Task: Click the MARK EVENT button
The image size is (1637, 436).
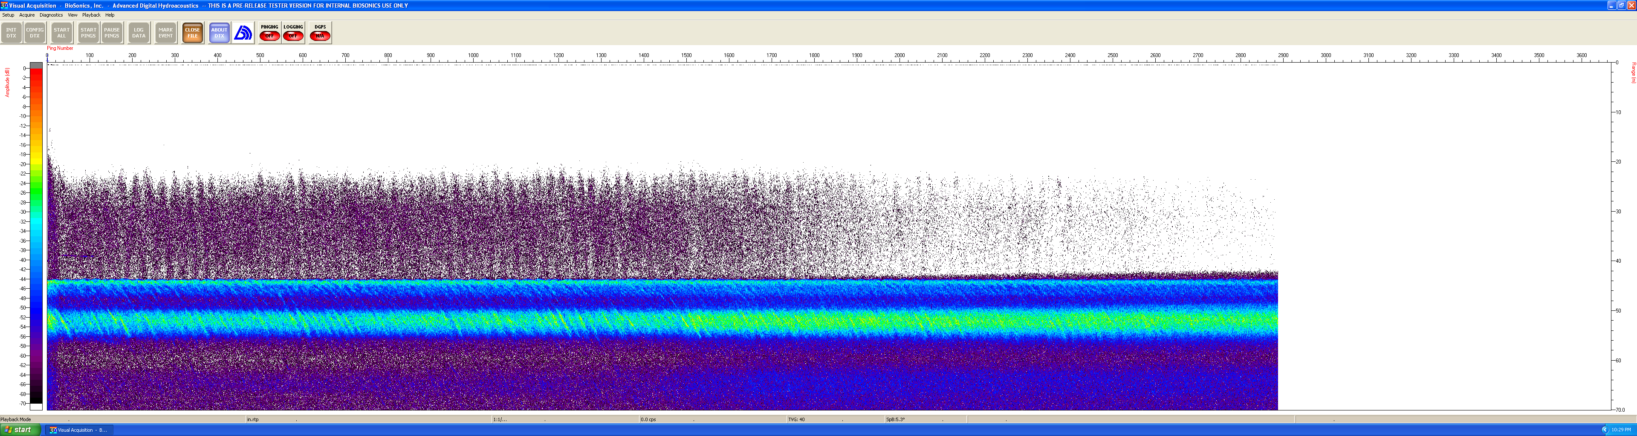Action: [x=165, y=33]
